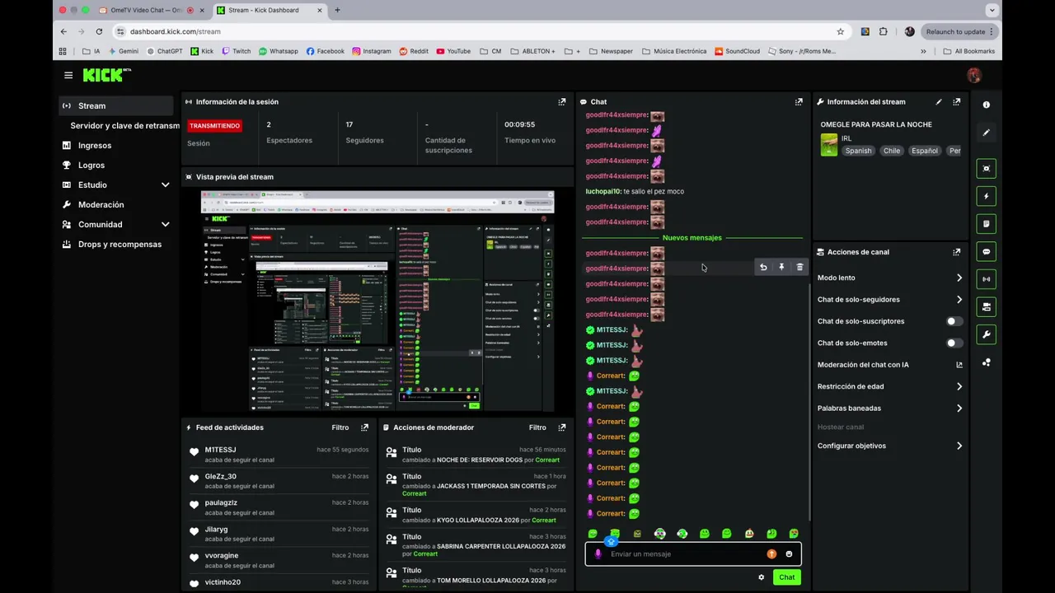Viewport: 1055px width, 593px height.
Task: Click the Chile stream tag
Action: pos(892,151)
